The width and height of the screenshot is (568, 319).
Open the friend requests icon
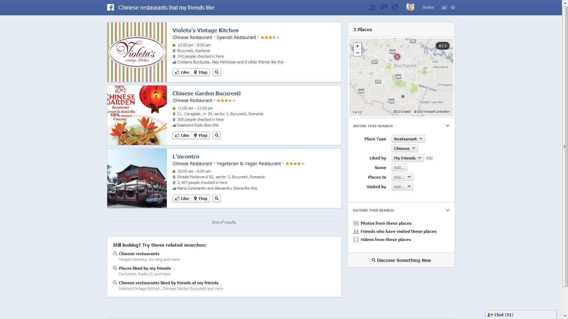click(x=372, y=7)
